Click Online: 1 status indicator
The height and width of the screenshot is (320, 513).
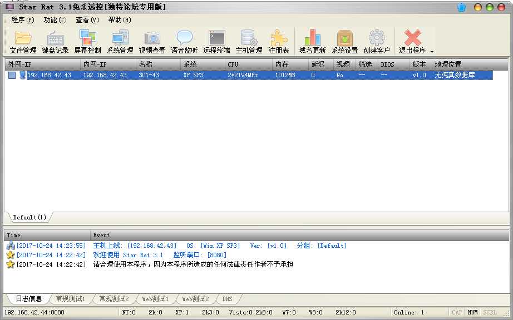408,312
